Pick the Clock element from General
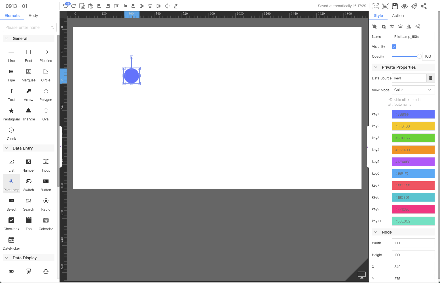Viewport: 440px width, 283px height. [11, 133]
